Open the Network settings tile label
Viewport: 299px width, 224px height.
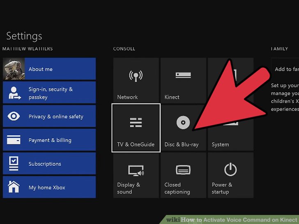[127, 97]
